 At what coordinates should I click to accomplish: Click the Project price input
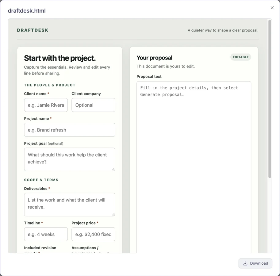(x=94, y=234)
